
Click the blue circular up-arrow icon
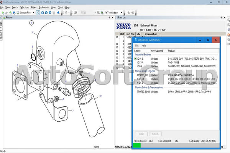43,13
